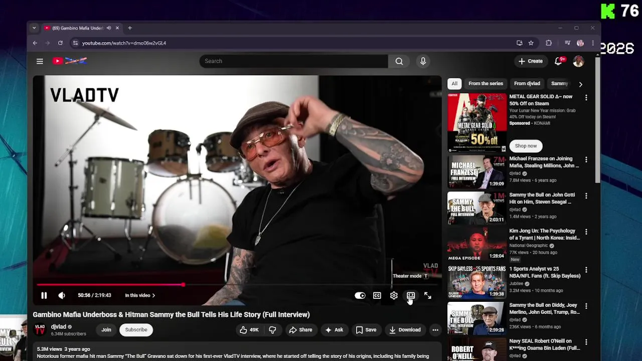Open options for Michael Franzese video

point(586,159)
